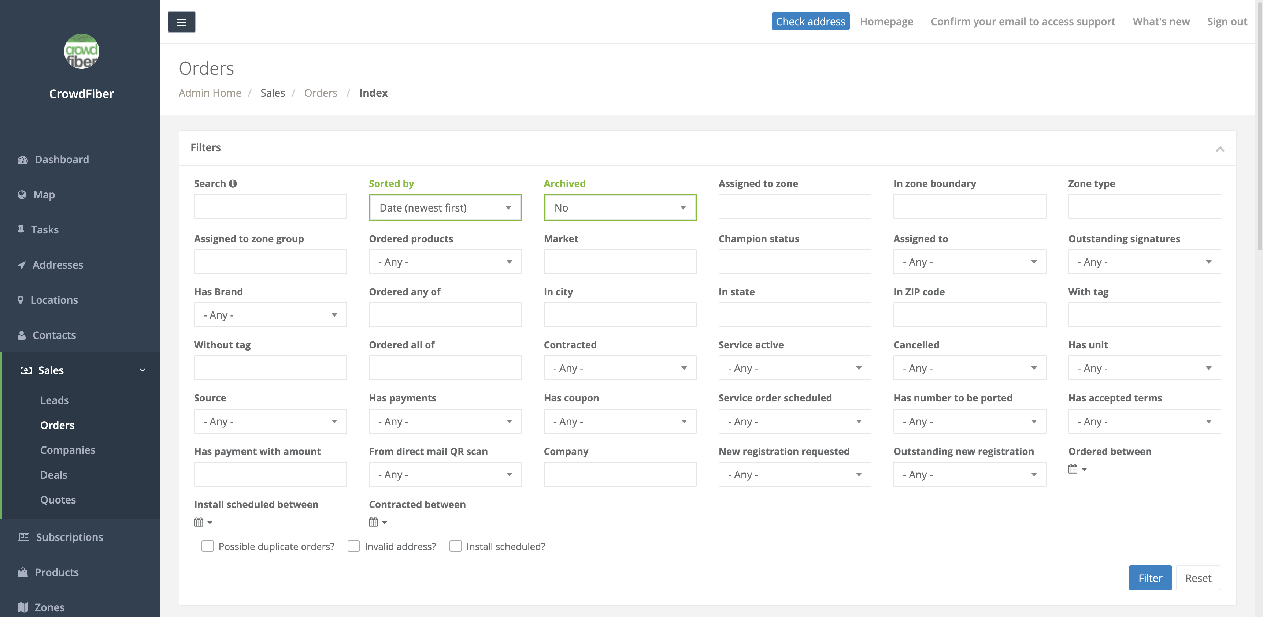Click the search info tooltip icon

[x=232, y=183]
